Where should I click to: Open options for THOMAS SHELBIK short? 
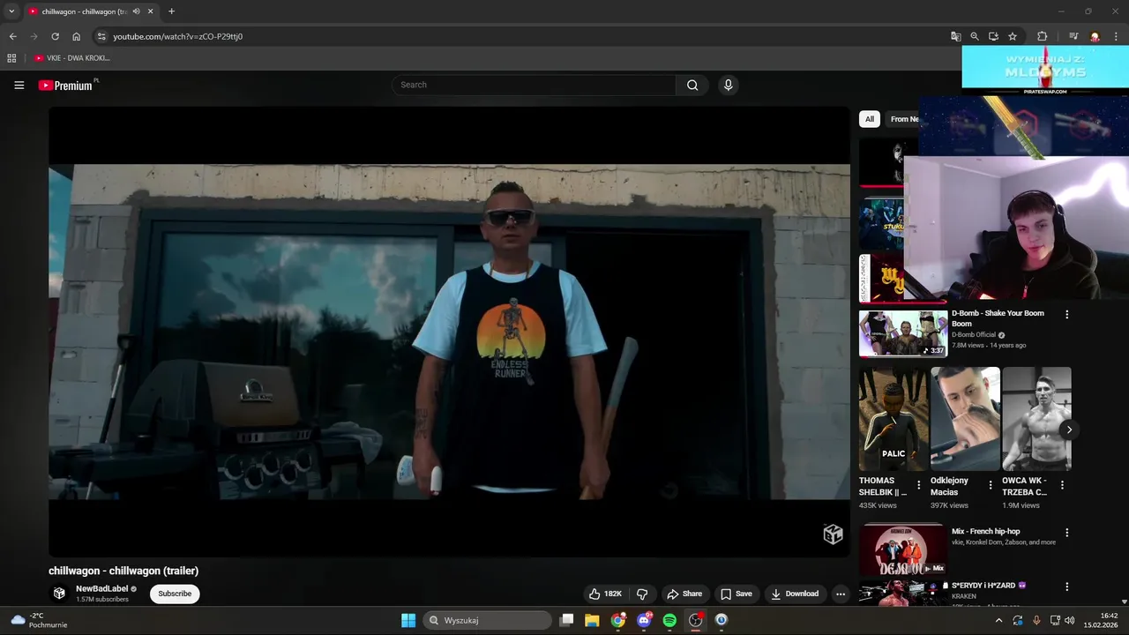point(919,485)
